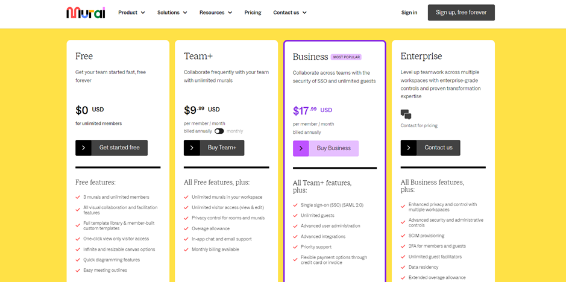This screenshot has height=282, width=566.
Task: Click Sign up, free forever button
Action: pyautogui.click(x=461, y=13)
